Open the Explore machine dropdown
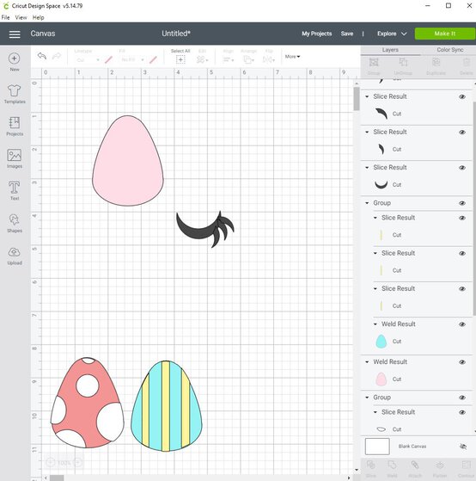 pyautogui.click(x=392, y=34)
